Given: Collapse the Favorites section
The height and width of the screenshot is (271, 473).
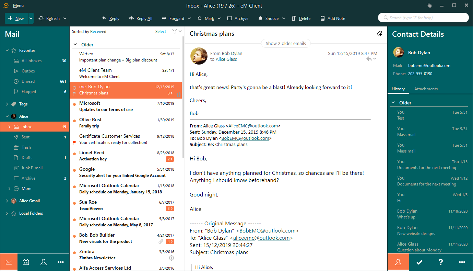Looking at the screenshot, I should pos(7,50).
